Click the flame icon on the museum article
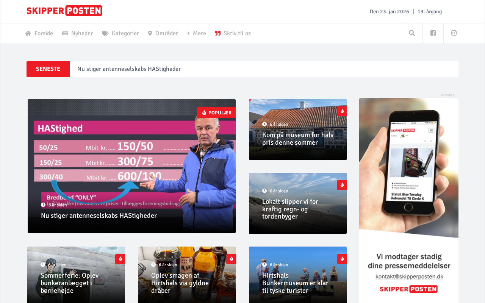This screenshot has width=485, height=303. tap(342, 111)
